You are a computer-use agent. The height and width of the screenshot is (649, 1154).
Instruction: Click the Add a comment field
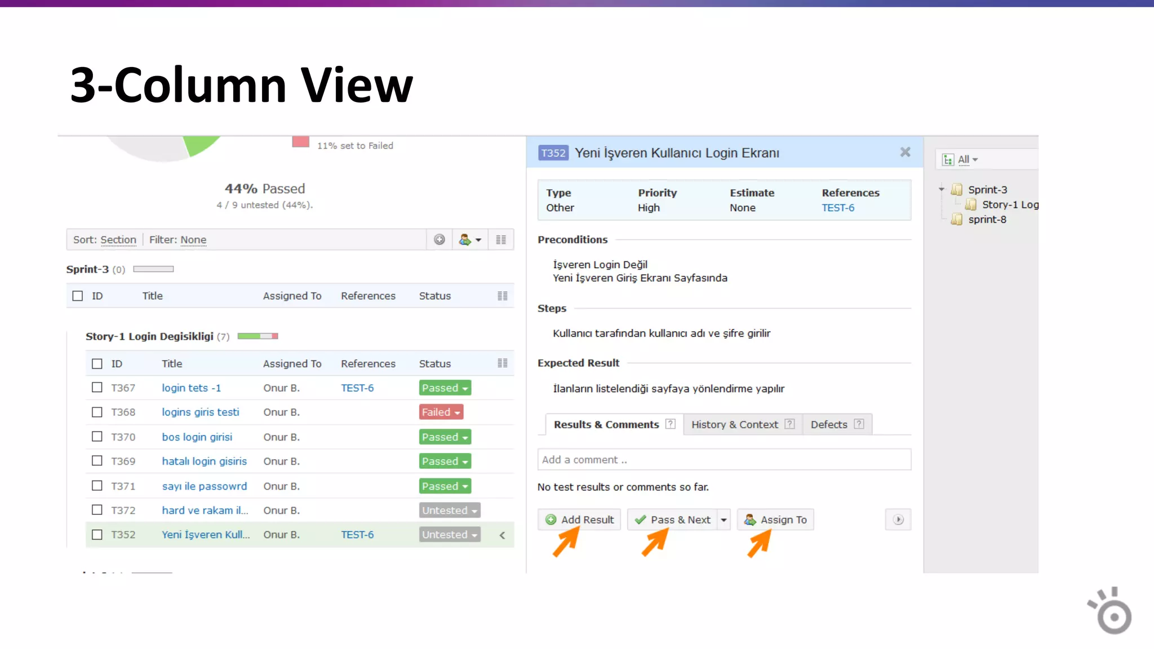point(724,460)
